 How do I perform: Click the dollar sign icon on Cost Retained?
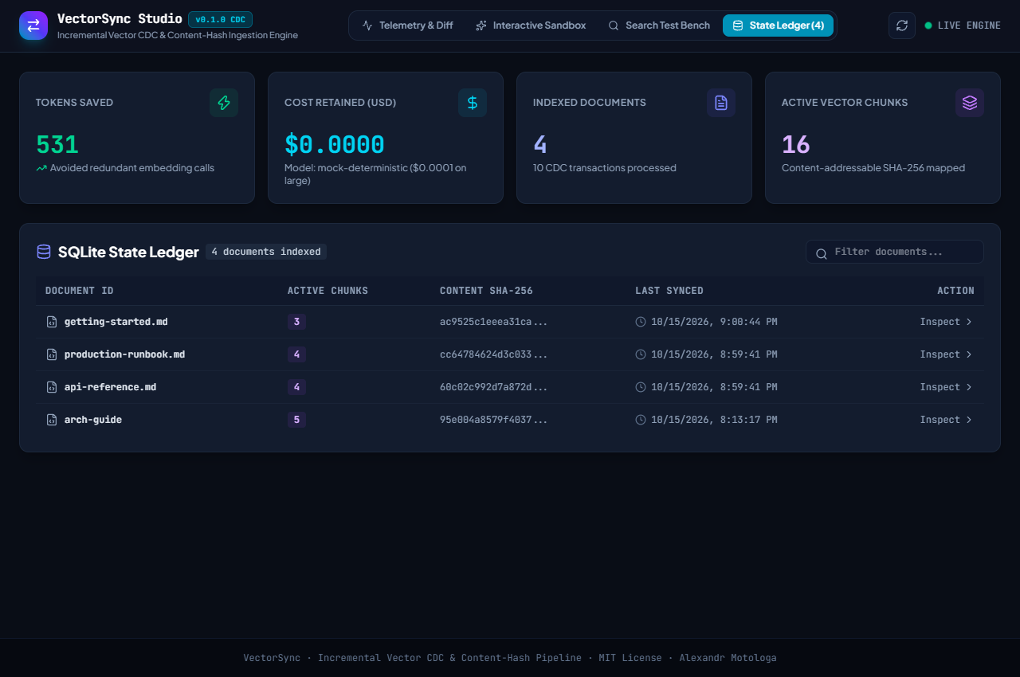[x=473, y=103]
